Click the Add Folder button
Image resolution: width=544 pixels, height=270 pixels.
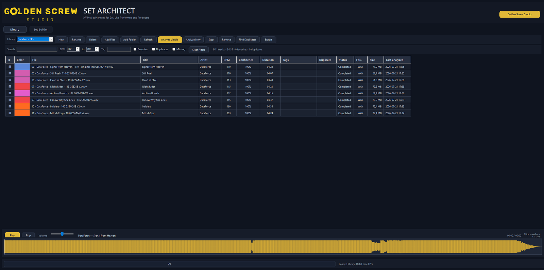[130, 40]
